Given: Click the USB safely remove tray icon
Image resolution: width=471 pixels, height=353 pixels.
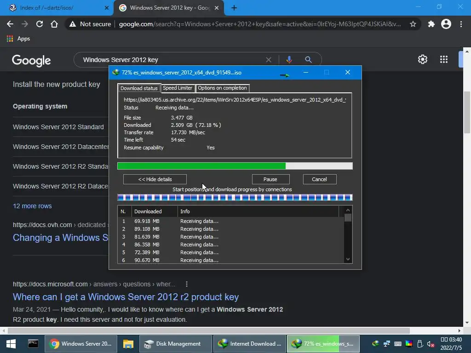Looking at the screenshot, I should 420,344.
